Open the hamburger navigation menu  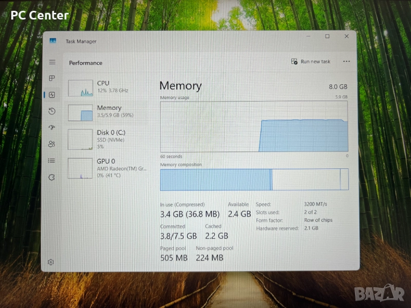coord(52,62)
